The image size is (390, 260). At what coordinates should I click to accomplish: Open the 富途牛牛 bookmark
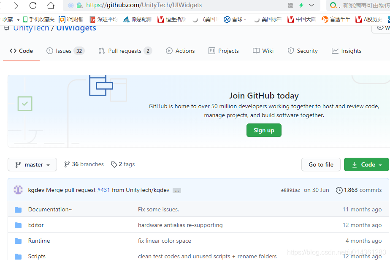336,19
